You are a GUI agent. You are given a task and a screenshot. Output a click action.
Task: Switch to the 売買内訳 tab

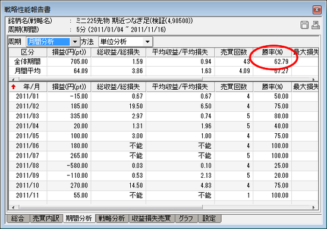tap(46, 218)
